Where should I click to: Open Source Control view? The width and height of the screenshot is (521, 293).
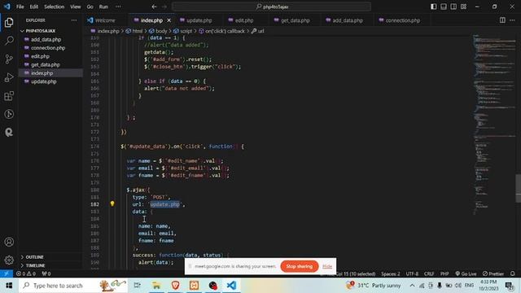coord(9,59)
